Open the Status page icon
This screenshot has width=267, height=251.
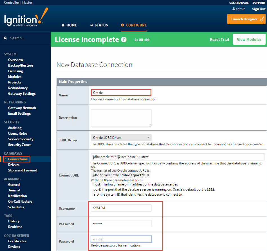(x=91, y=25)
